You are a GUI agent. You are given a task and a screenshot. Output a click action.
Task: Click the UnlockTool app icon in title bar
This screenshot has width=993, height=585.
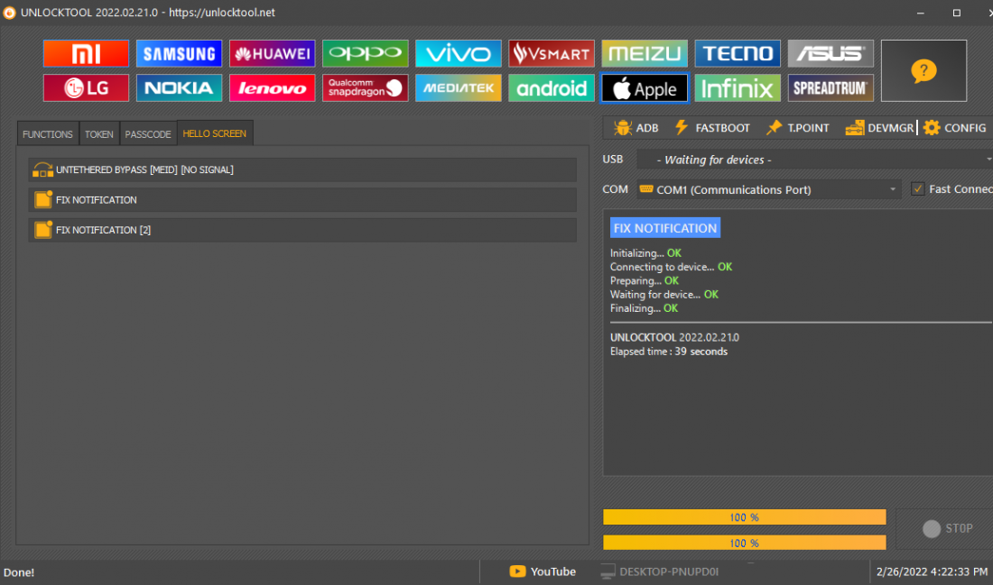coord(10,13)
